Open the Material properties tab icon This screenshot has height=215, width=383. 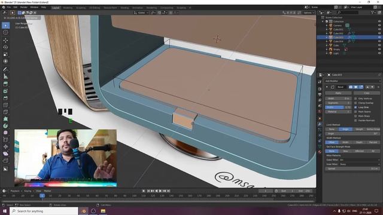pyautogui.click(x=320, y=152)
